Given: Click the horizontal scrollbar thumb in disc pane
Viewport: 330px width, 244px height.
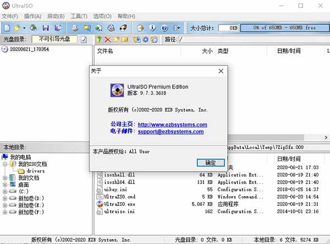Looking at the screenshot, I should pyautogui.click(x=266, y=137).
